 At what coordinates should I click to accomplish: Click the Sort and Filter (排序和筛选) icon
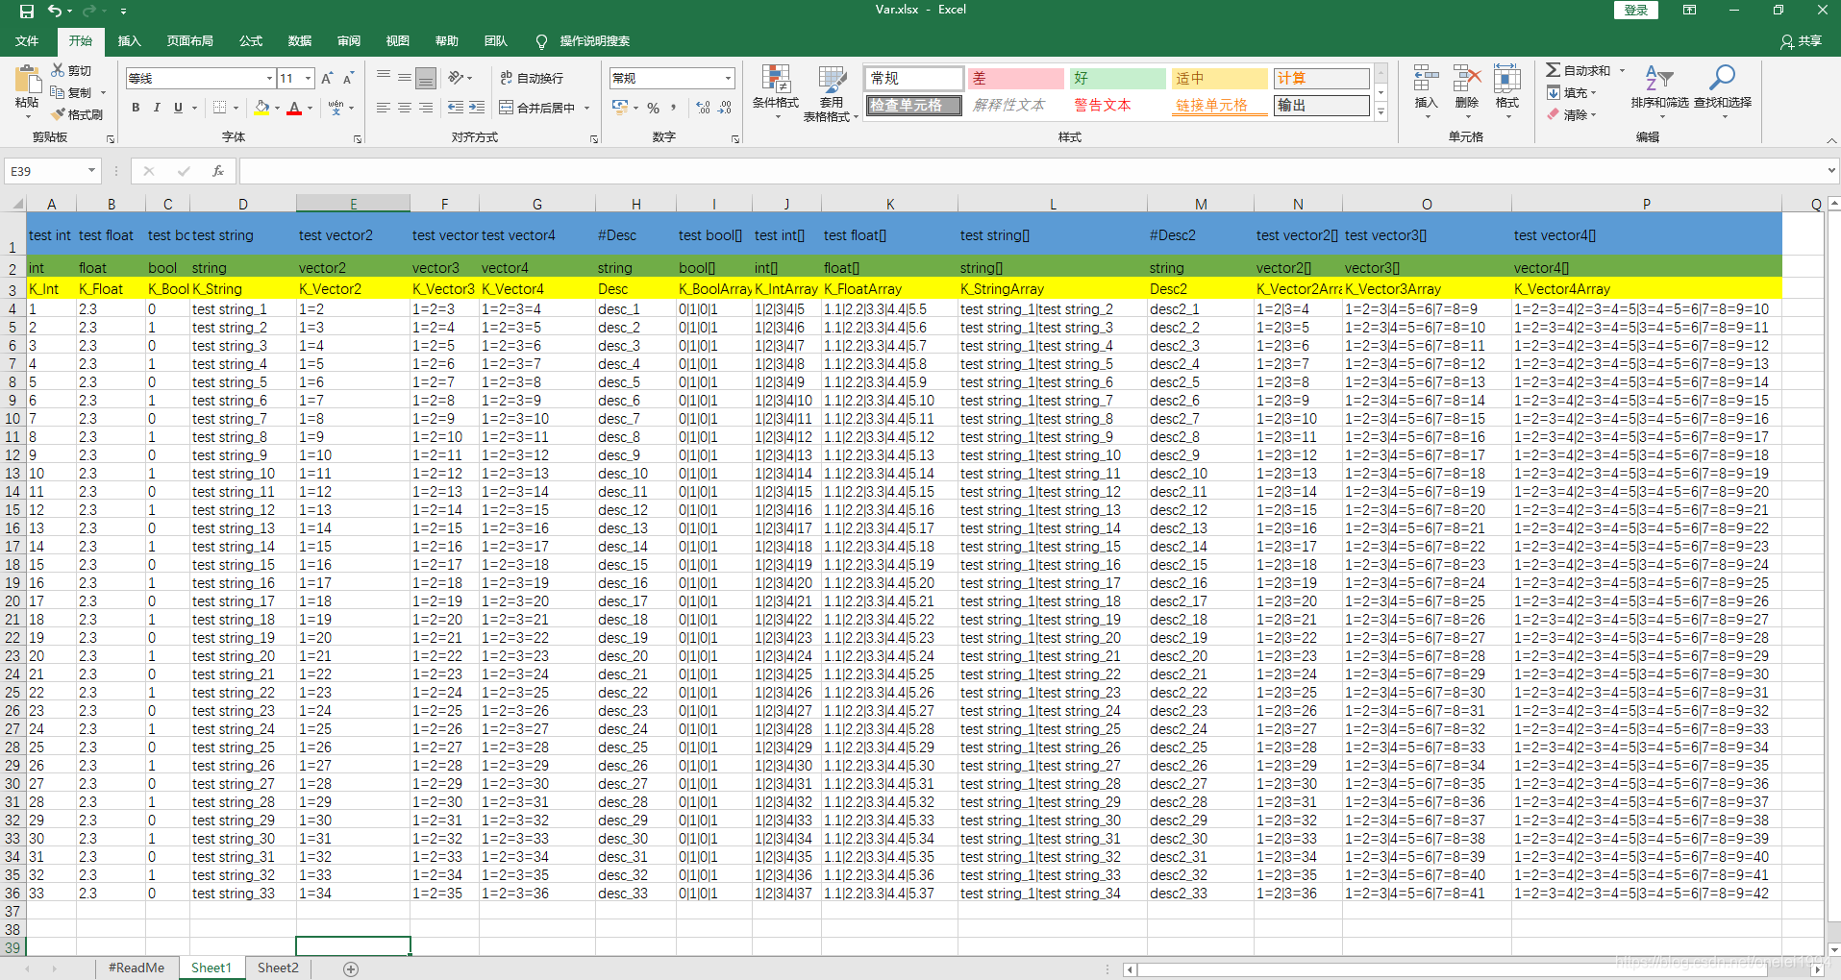click(1659, 78)
